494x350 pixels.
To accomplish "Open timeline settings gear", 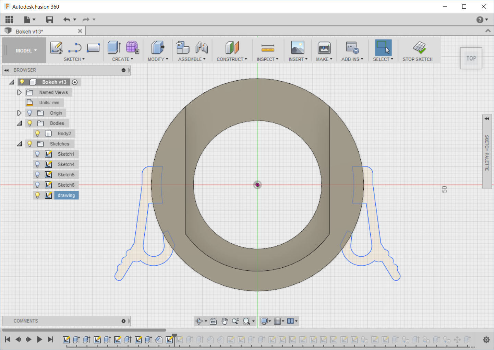I will (x=486, y=340).
